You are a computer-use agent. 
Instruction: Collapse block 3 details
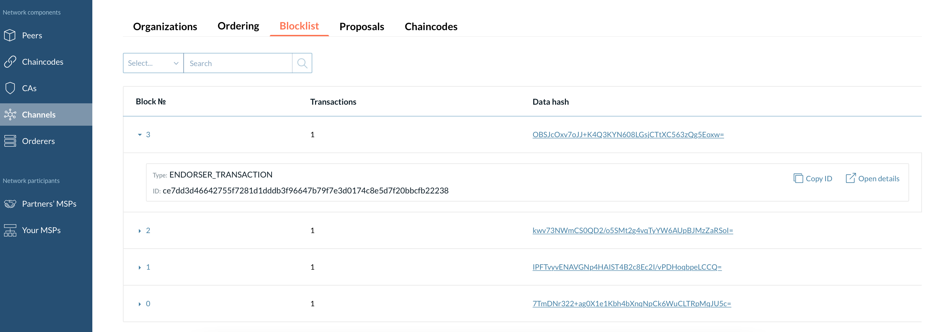[140, 134]
